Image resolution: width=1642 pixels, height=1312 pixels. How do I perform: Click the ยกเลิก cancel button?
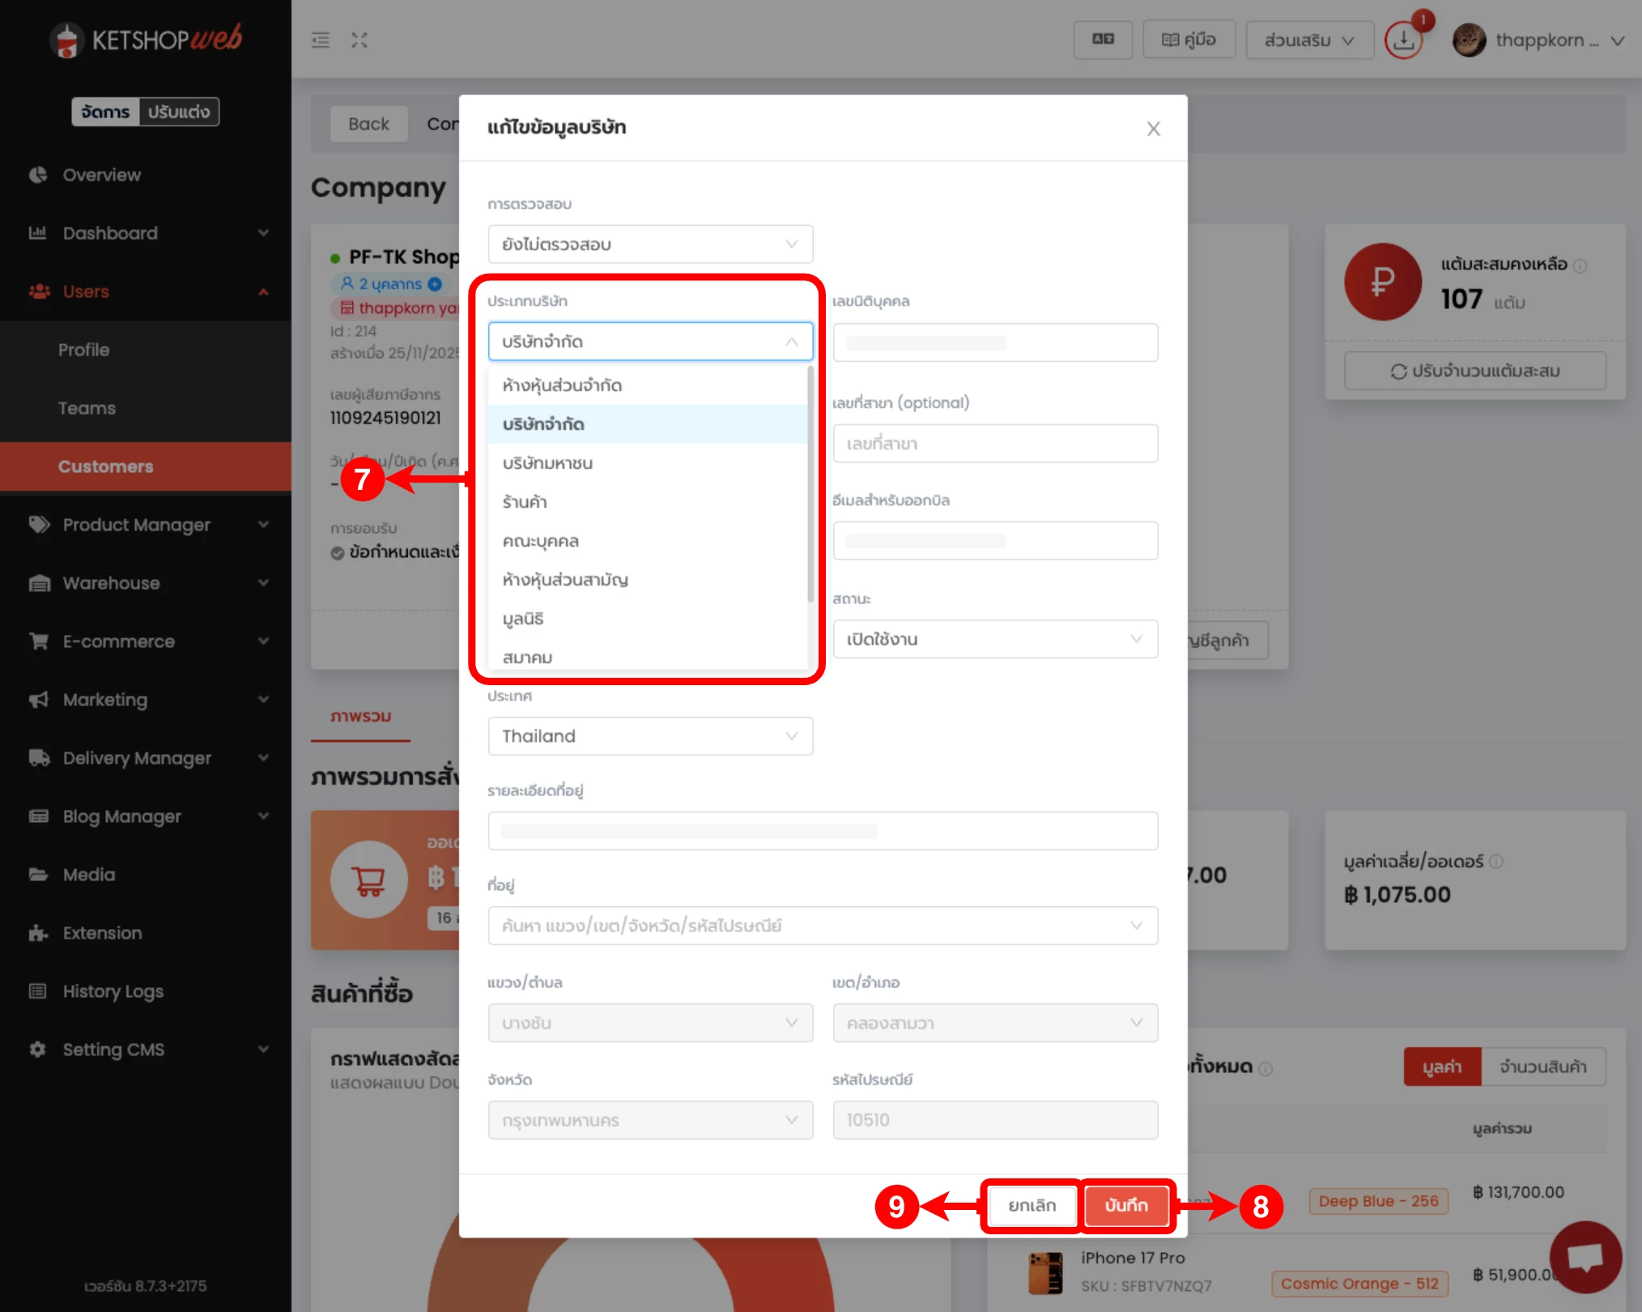[1032, 1206]
